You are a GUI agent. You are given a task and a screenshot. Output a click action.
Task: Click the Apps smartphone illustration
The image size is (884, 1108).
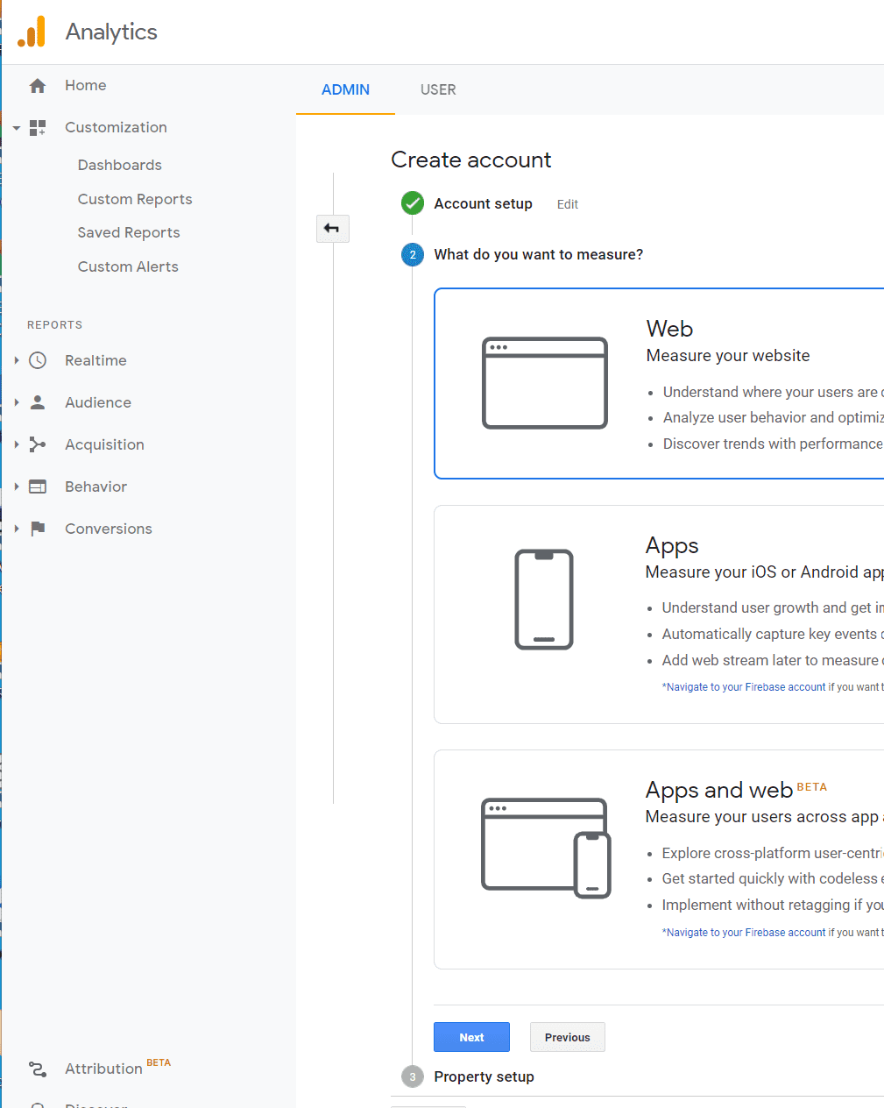[544, 600]
